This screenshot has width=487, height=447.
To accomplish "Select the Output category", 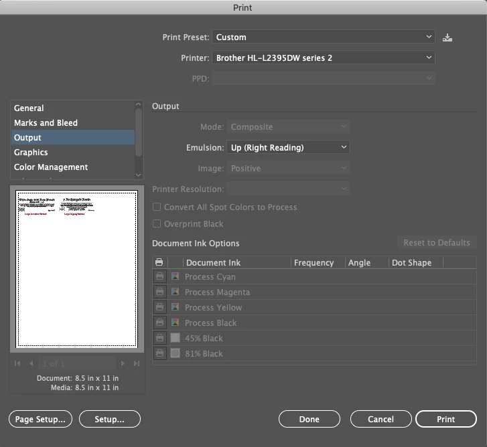I will [73, 137].
